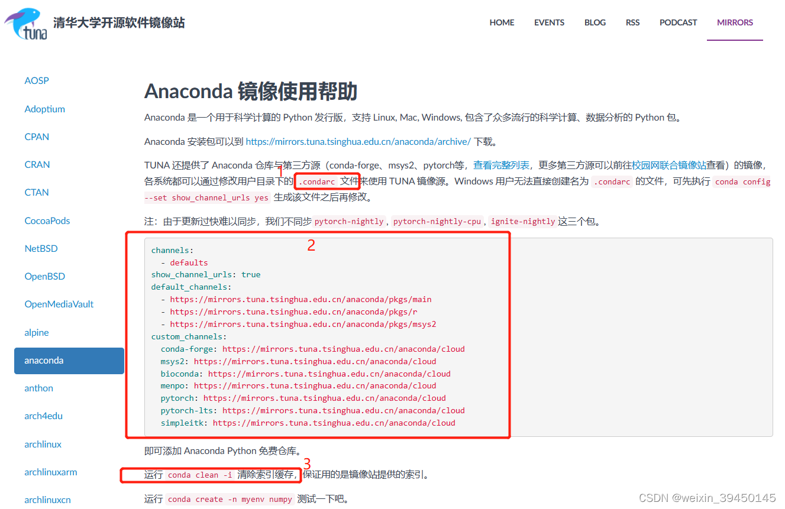Open anthon help page
This screenshot has width=785, height=509.
[x=38, y=388]
